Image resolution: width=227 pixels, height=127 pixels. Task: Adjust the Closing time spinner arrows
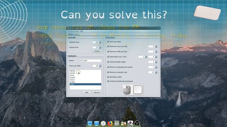[100, 47]
